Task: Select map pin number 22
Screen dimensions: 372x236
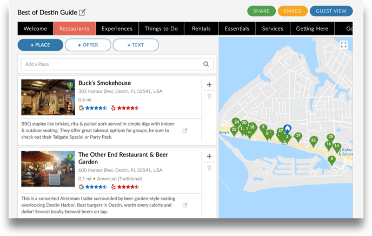Action: (314, 140)
